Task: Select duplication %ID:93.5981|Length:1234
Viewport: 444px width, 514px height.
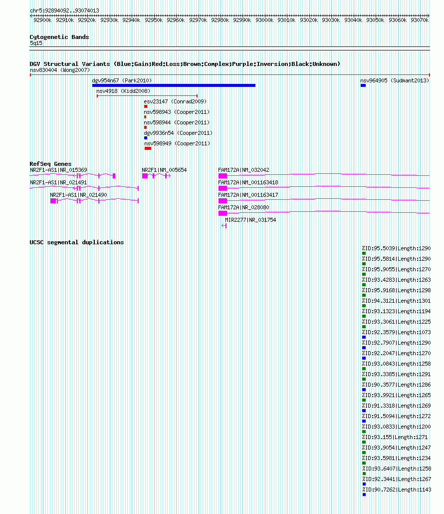Action: tap(396, 458)
